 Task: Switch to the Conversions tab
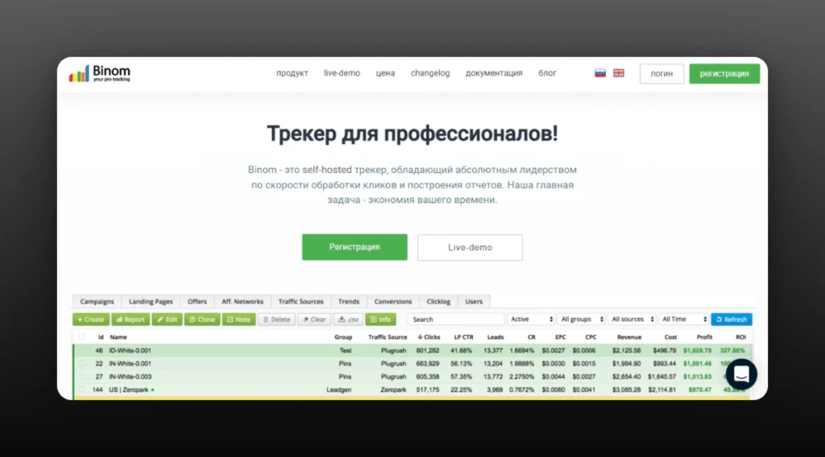pyautogui.click(x=393, y=302)
